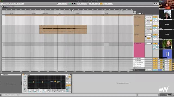
Task: Select the C VOCAL ROOM return track
Action: point(139,62)
